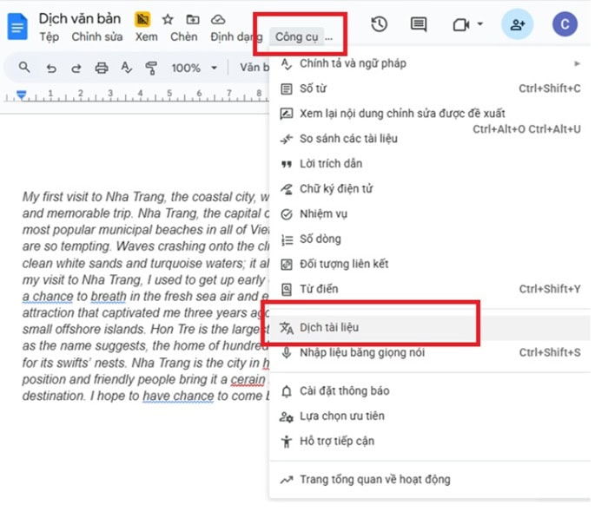Open the Công cụ menu
Screen dimensions: 608x518
pos(297,36)
